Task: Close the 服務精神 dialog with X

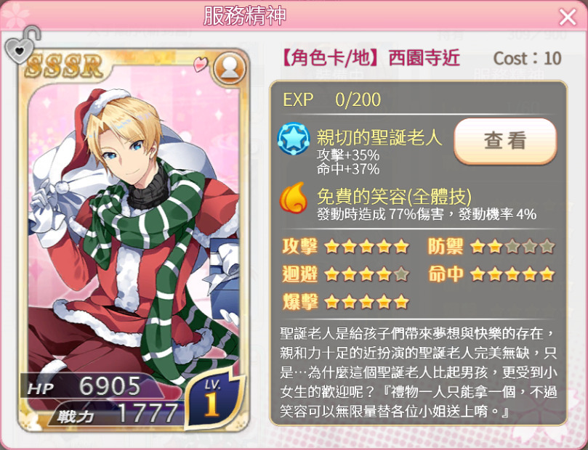Action: pos(568,17)
